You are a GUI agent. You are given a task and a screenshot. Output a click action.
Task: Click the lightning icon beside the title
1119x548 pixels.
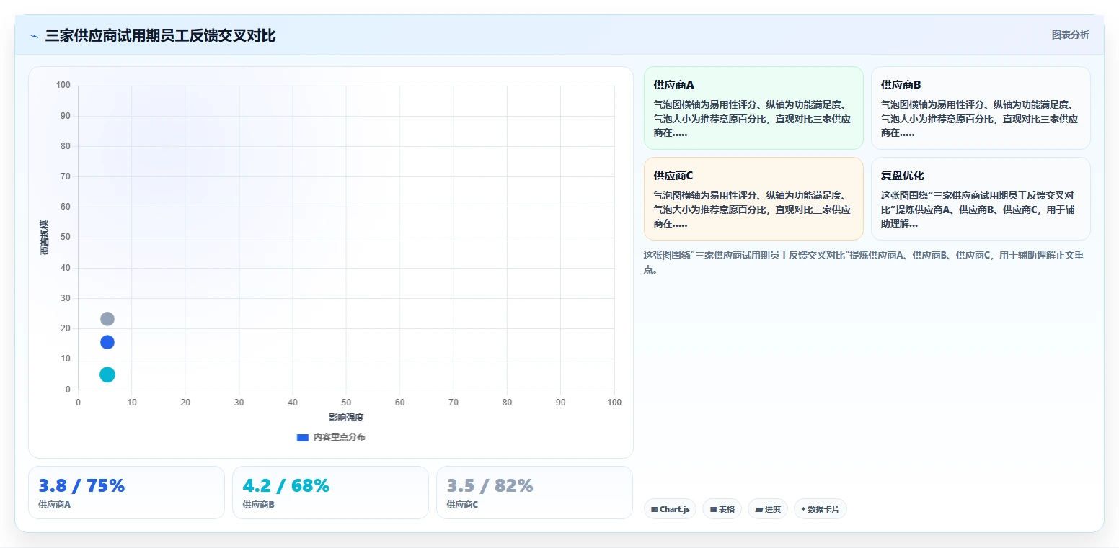(x=34, y=36)
